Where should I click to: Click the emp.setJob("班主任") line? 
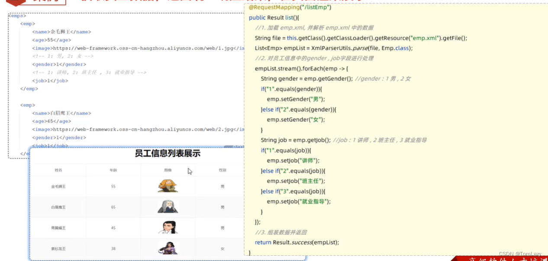pyautogui.click(x=296, y=181)
